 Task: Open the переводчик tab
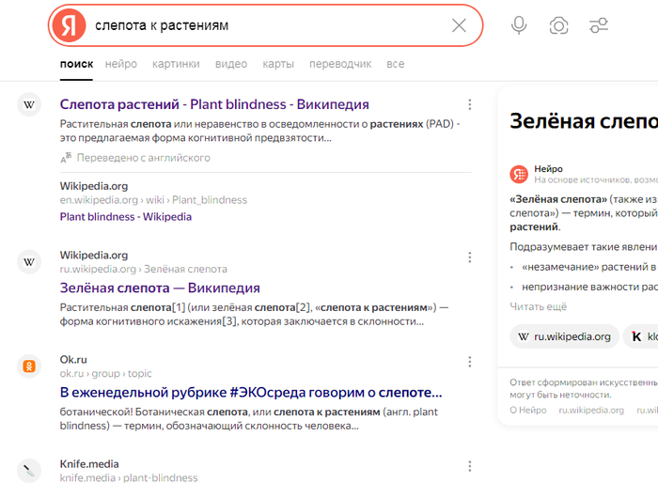coord(340,64)
